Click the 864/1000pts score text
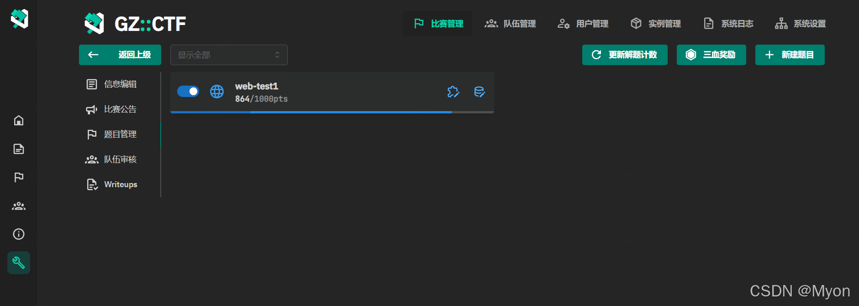 pyautogui.click(x=261, y=99)
